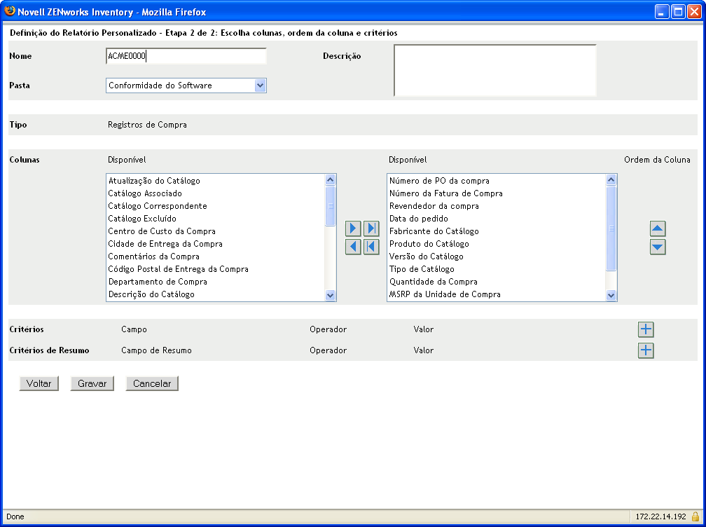Focus the Nome input field

pyautogui.click(x=186, y=56)
